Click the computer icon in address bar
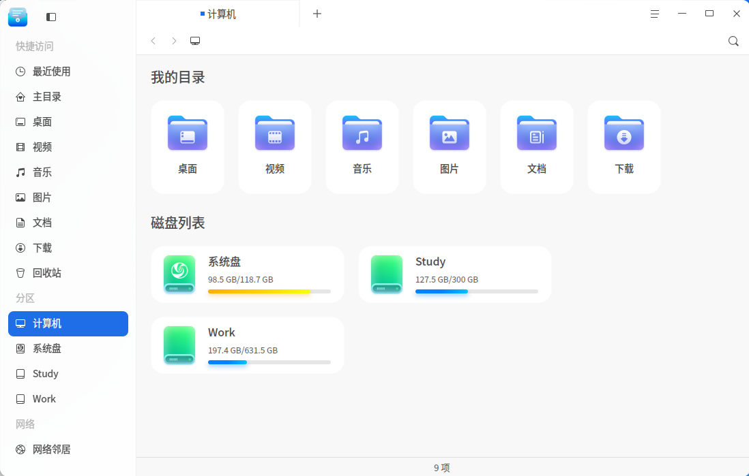749x476 pixels. 195,41
